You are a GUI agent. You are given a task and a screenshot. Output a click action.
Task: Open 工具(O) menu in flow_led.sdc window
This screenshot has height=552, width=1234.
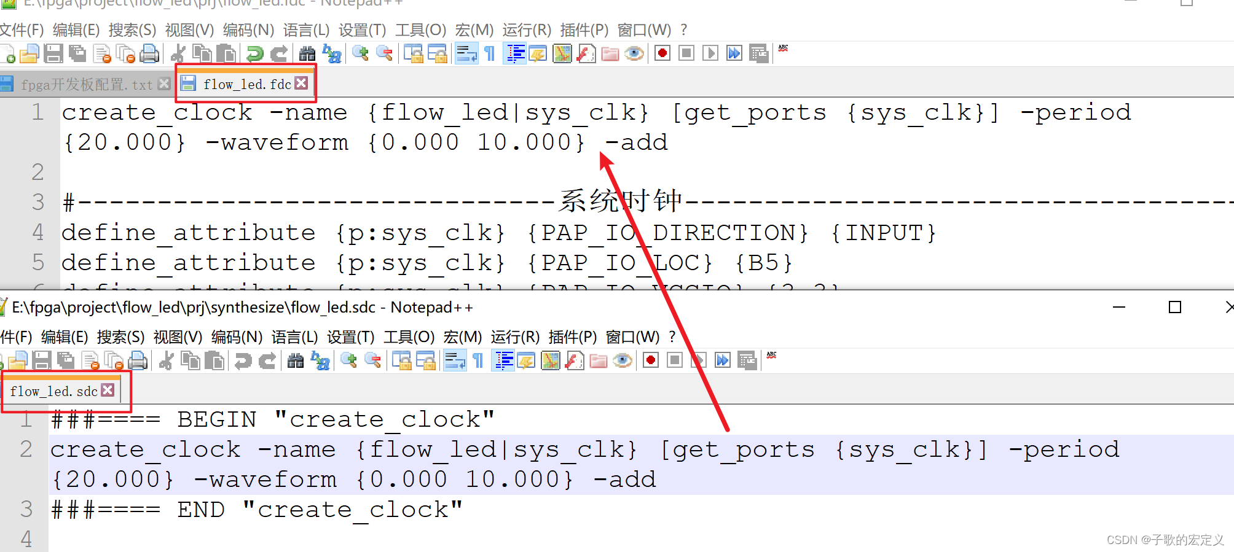tap(409, 336)
